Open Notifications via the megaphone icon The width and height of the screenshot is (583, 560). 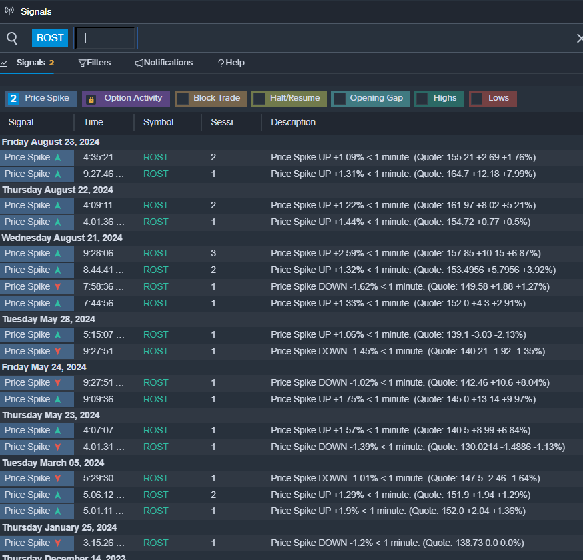139,63
